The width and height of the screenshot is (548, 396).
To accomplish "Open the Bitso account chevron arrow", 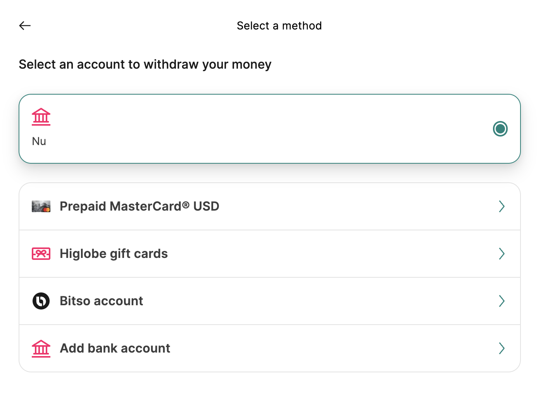I will [502, 301].
